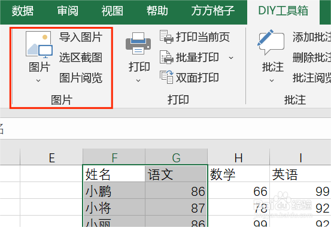Switch to the 审阅 tab
Viewport: 331px width, 227px height.
click(x=68, y=11)
